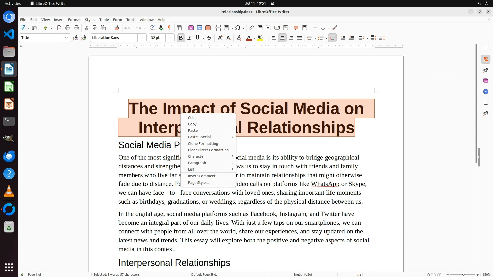This screenshot has width=493, height=277.
Task: Expand the font size dropdown
Action: pos(170,38)
